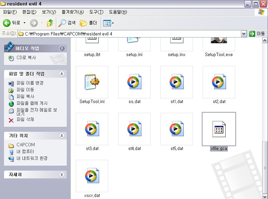Click the setup.ini file name
Screen dimensions: 268x199
click(x=134, y=55)
